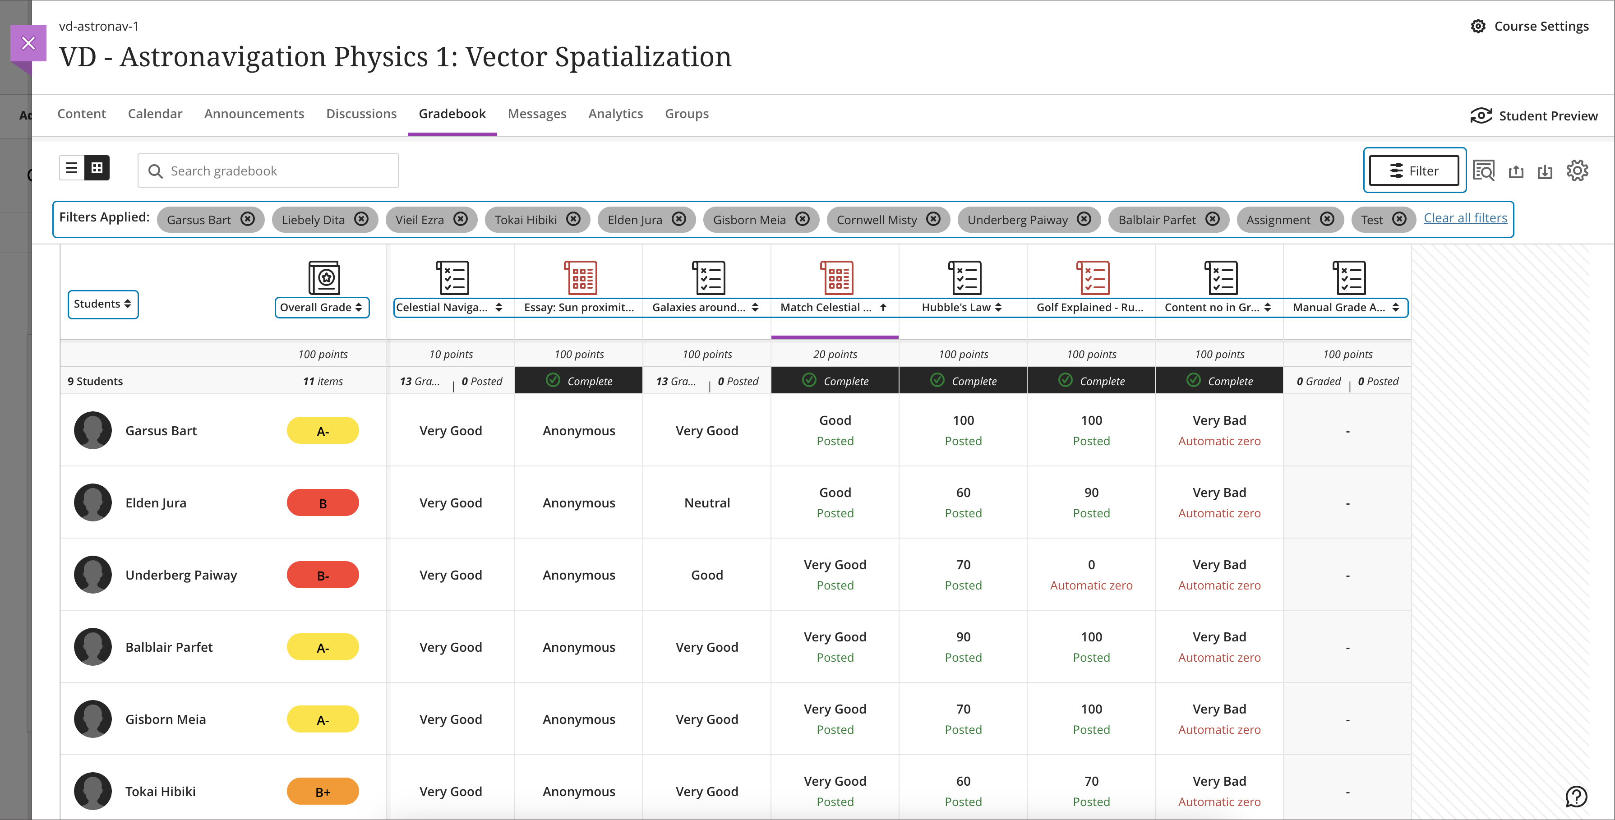Switch to gradebook list view
This screenshot has height=820, width=1615.
coord(72,168)
